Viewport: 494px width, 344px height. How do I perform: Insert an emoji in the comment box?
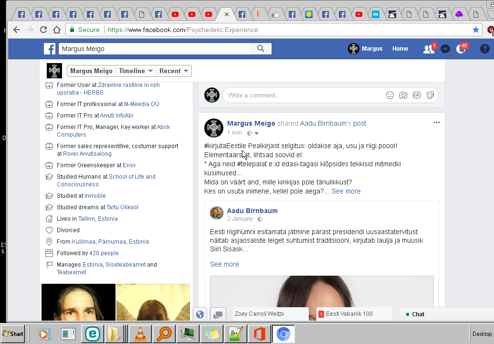[x=390, y=95]
